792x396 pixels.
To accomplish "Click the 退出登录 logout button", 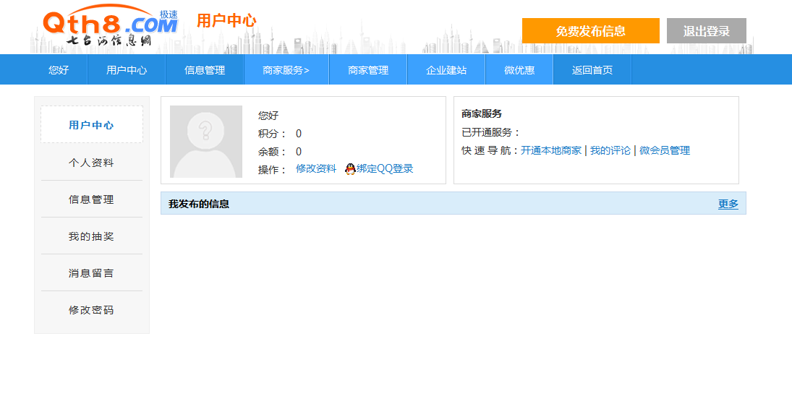I will pos(706,31).
